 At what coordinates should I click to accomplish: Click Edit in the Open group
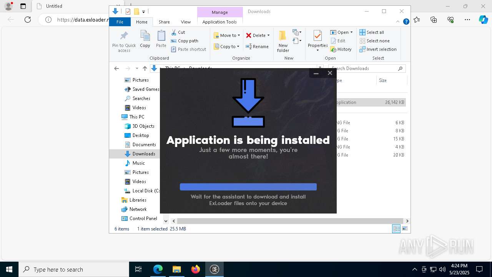338,41
